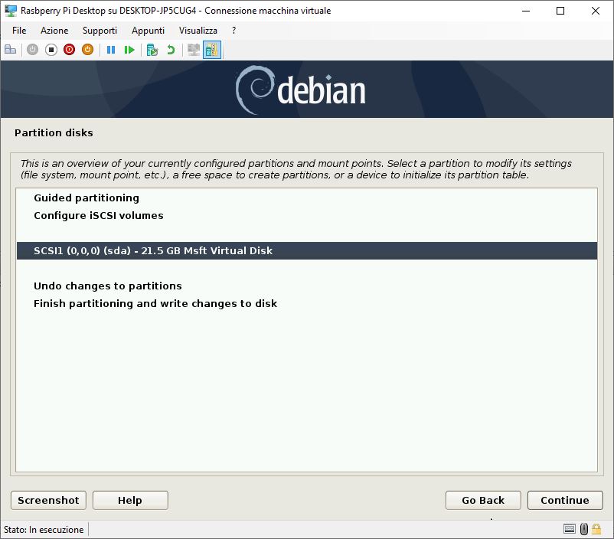Click the orange Save state icon
Screen dimensions: 614x539
(x=88, y=50)
